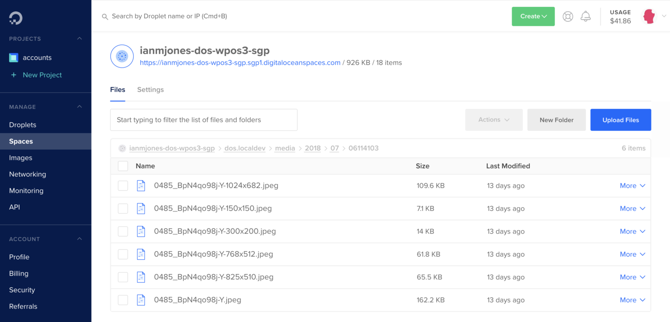
Task: Click the breadcrumb Space icon
Action: [x=122, y=148]
